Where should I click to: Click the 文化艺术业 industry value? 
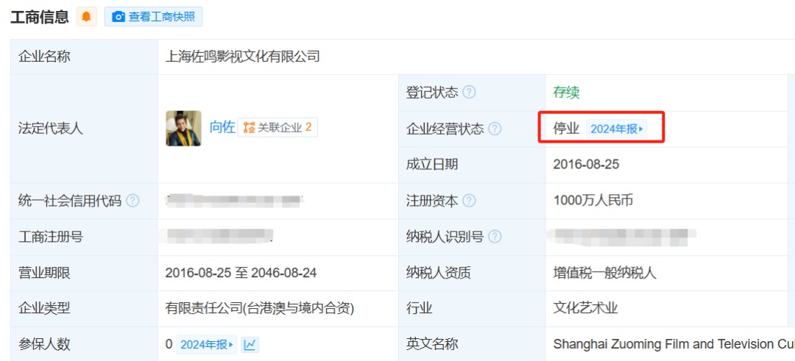coord(586,308)
